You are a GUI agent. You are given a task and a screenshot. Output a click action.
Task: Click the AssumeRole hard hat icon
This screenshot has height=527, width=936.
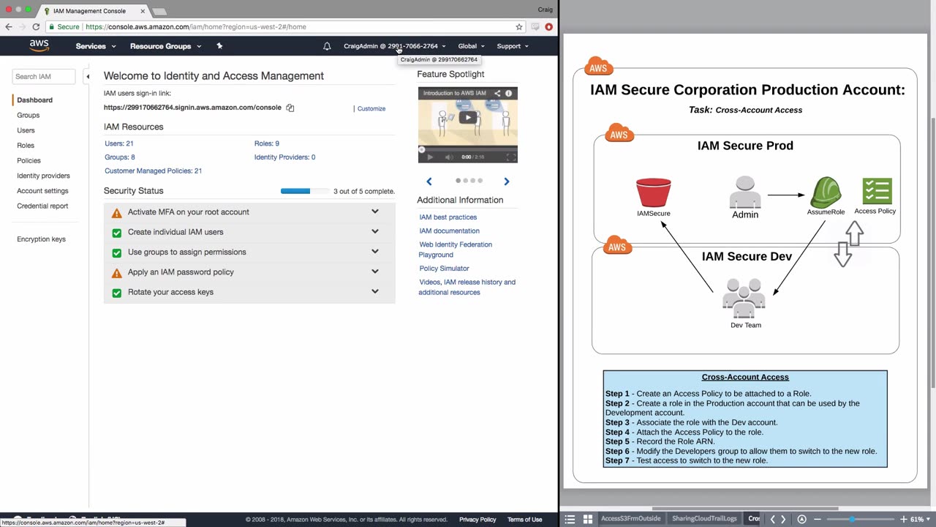click(x=826, y=192)
